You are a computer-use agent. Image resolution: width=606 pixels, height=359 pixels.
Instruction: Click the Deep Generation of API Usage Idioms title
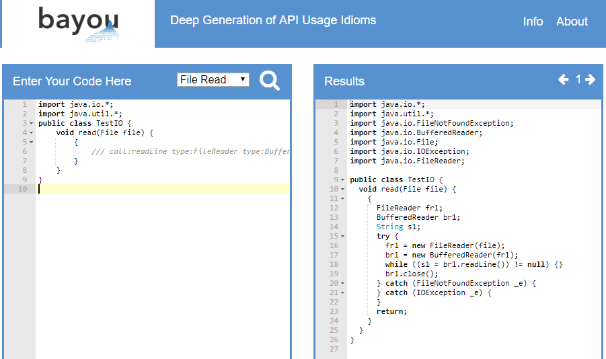coord(273,20)
